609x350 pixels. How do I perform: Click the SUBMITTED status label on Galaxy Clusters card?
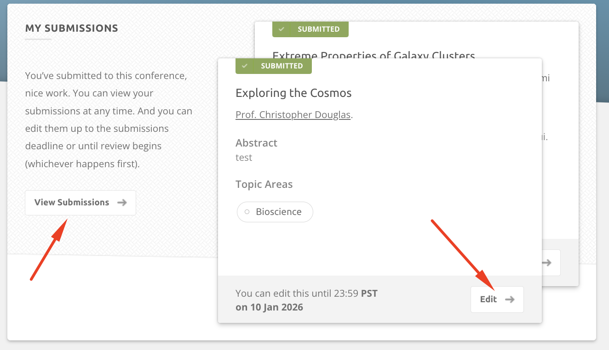click(x=318, y=29)
